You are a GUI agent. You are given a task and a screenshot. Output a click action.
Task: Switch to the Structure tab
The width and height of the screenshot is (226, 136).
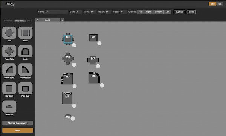click(x=8, y=21)
